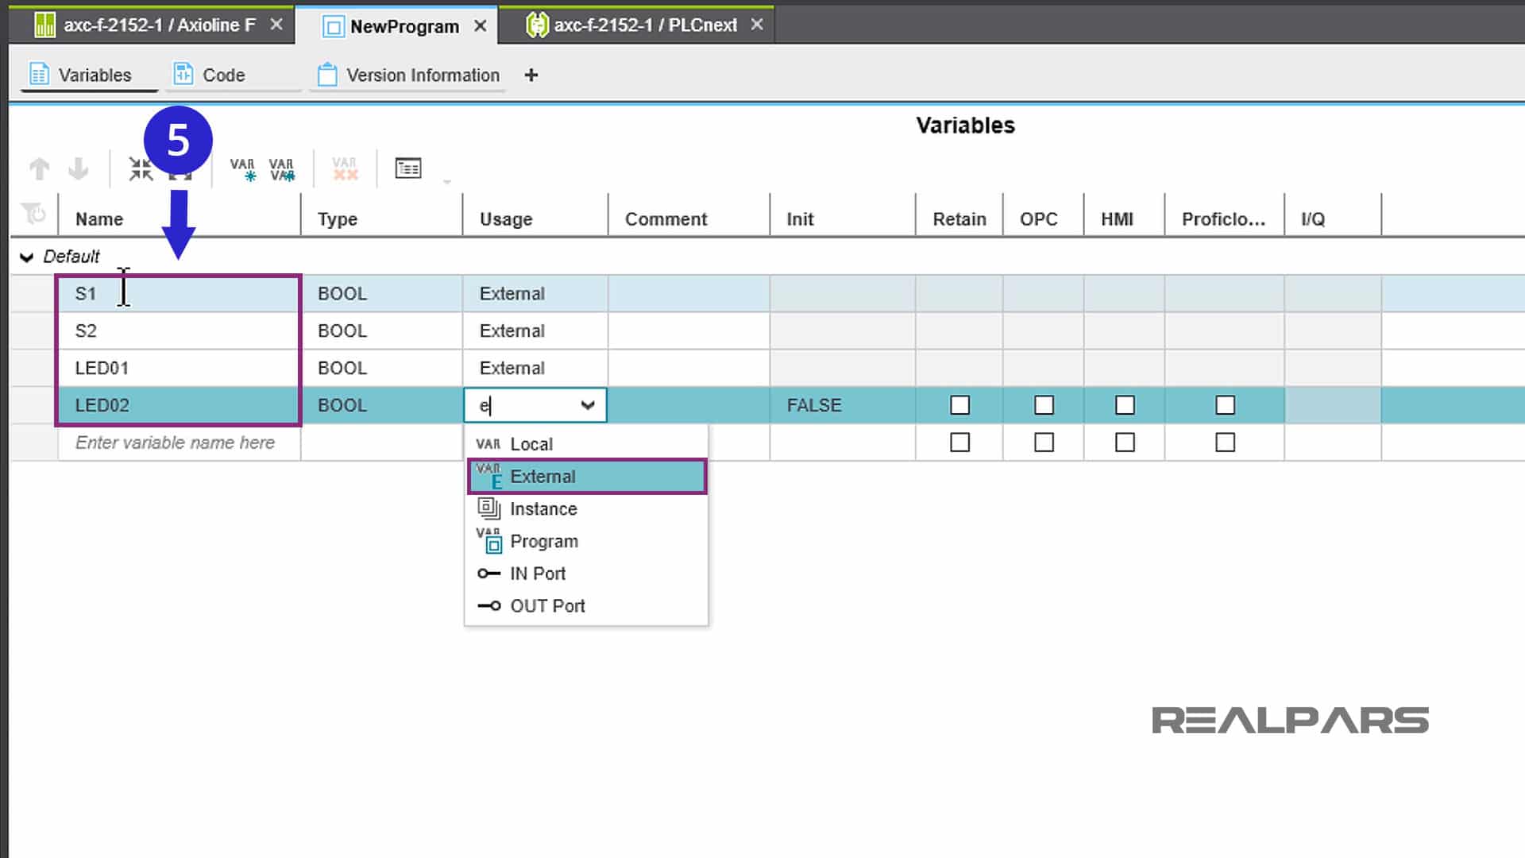
Task: Close the NewProgram tab
Action: tap(481, 26)
